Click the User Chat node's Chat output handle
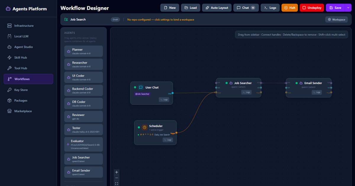The width and height of the screenshot is (355, 186). click(x=172, y=93)
